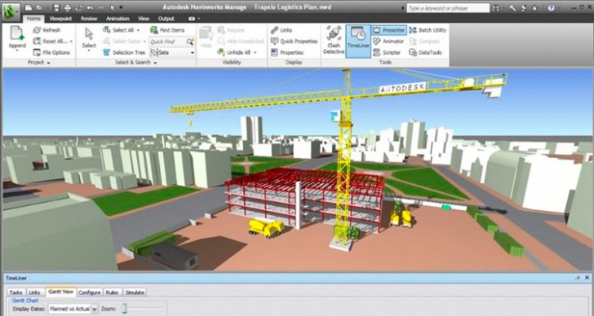Open Quick Properties display option
The image size is (594, 316).
pyautogui.click(x=294, y=42)
